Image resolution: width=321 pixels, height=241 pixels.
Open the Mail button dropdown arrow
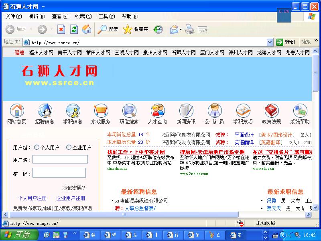click(181, 29)
